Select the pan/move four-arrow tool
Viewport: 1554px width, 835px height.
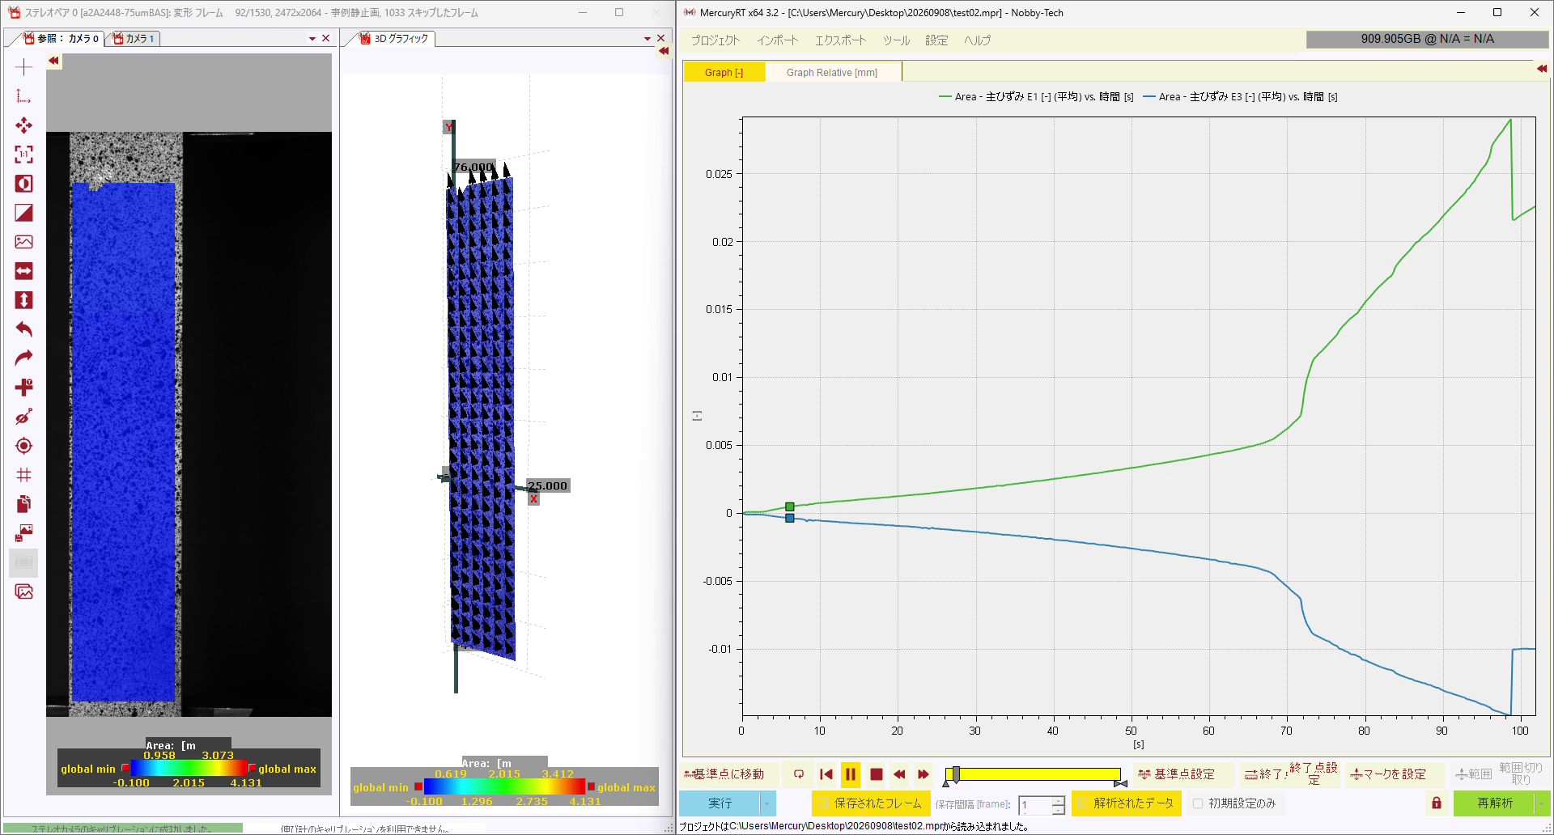click(x=23, y=125)
